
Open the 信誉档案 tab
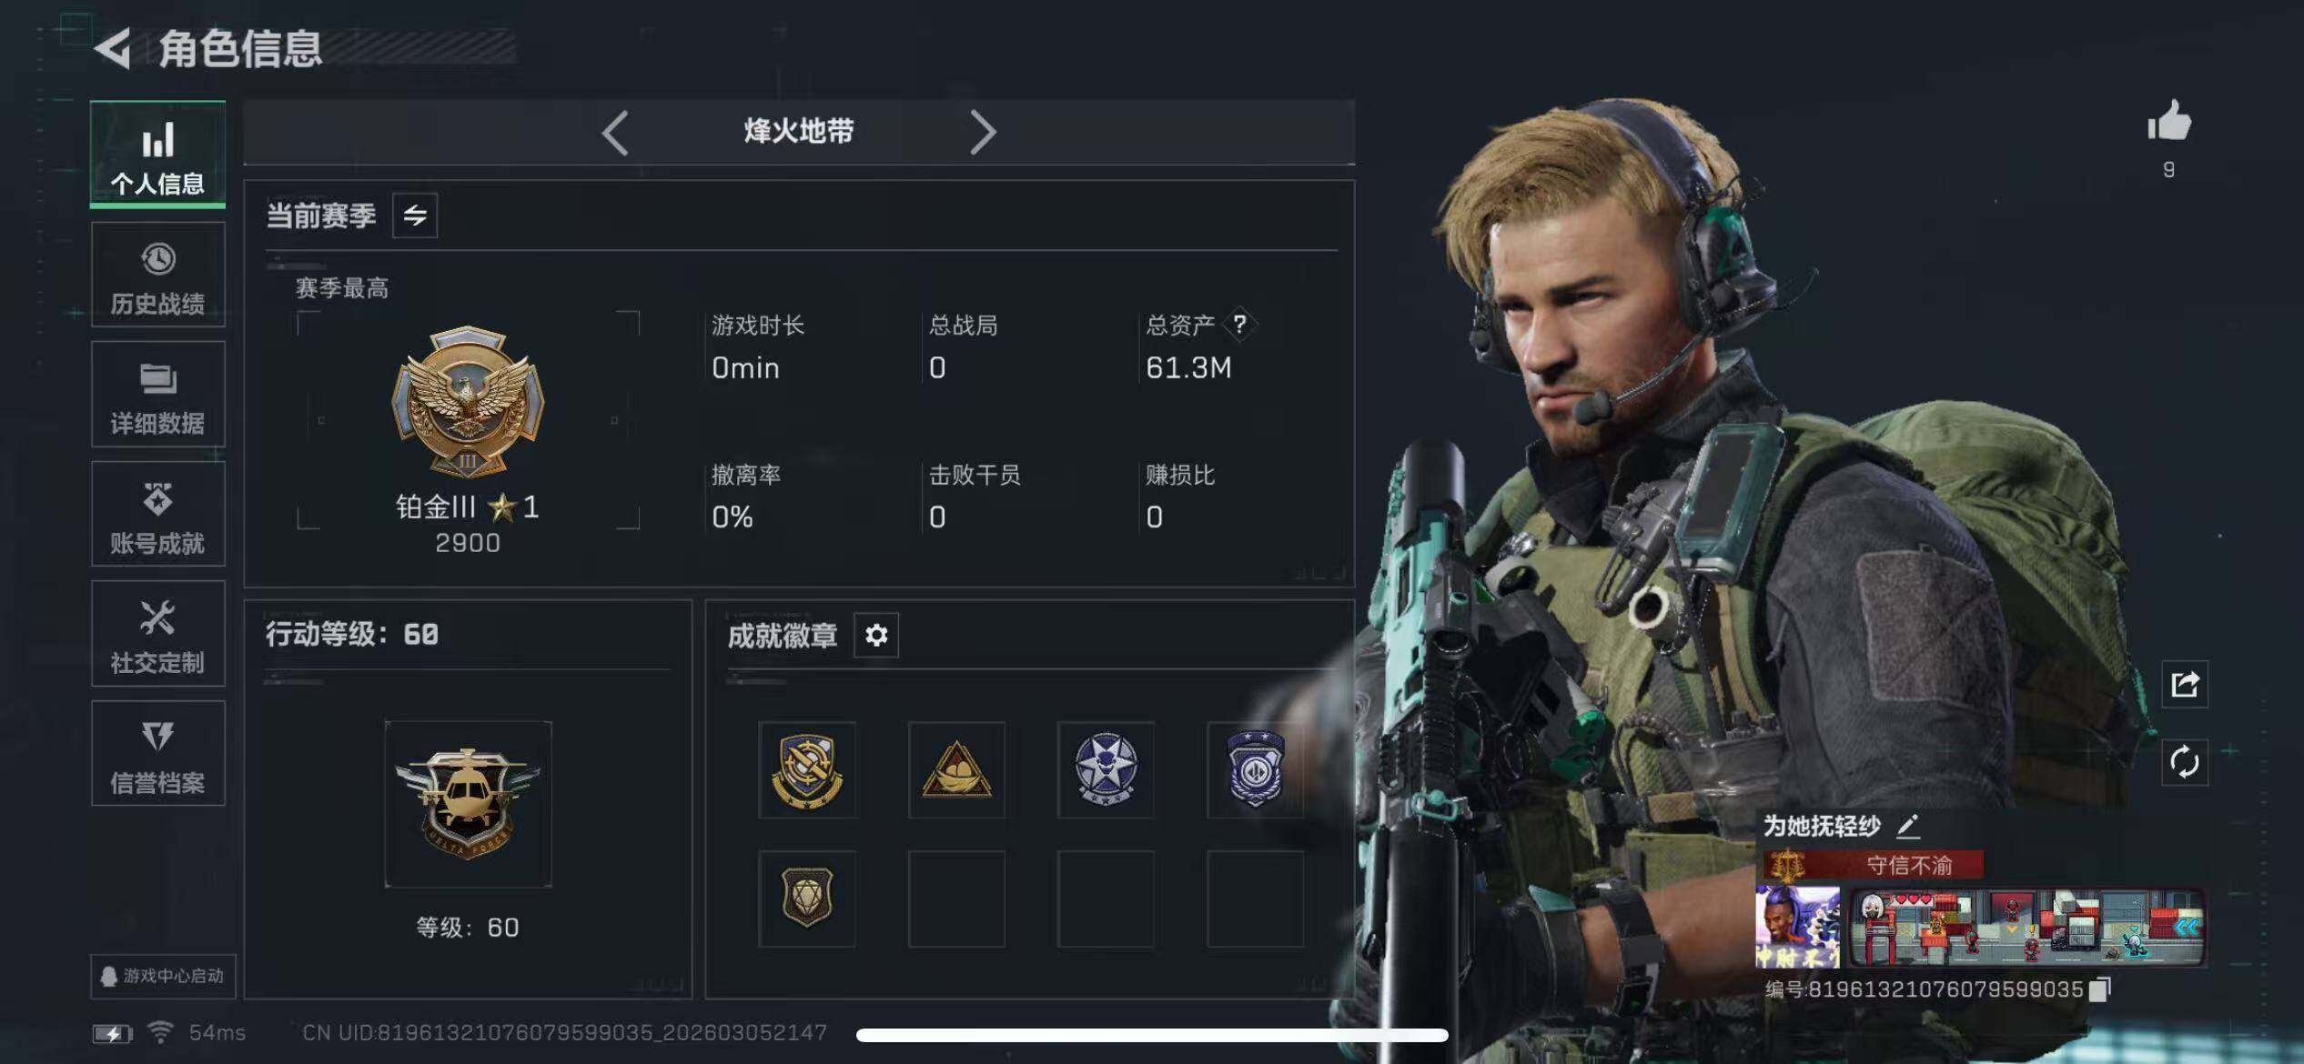[157, 754]
